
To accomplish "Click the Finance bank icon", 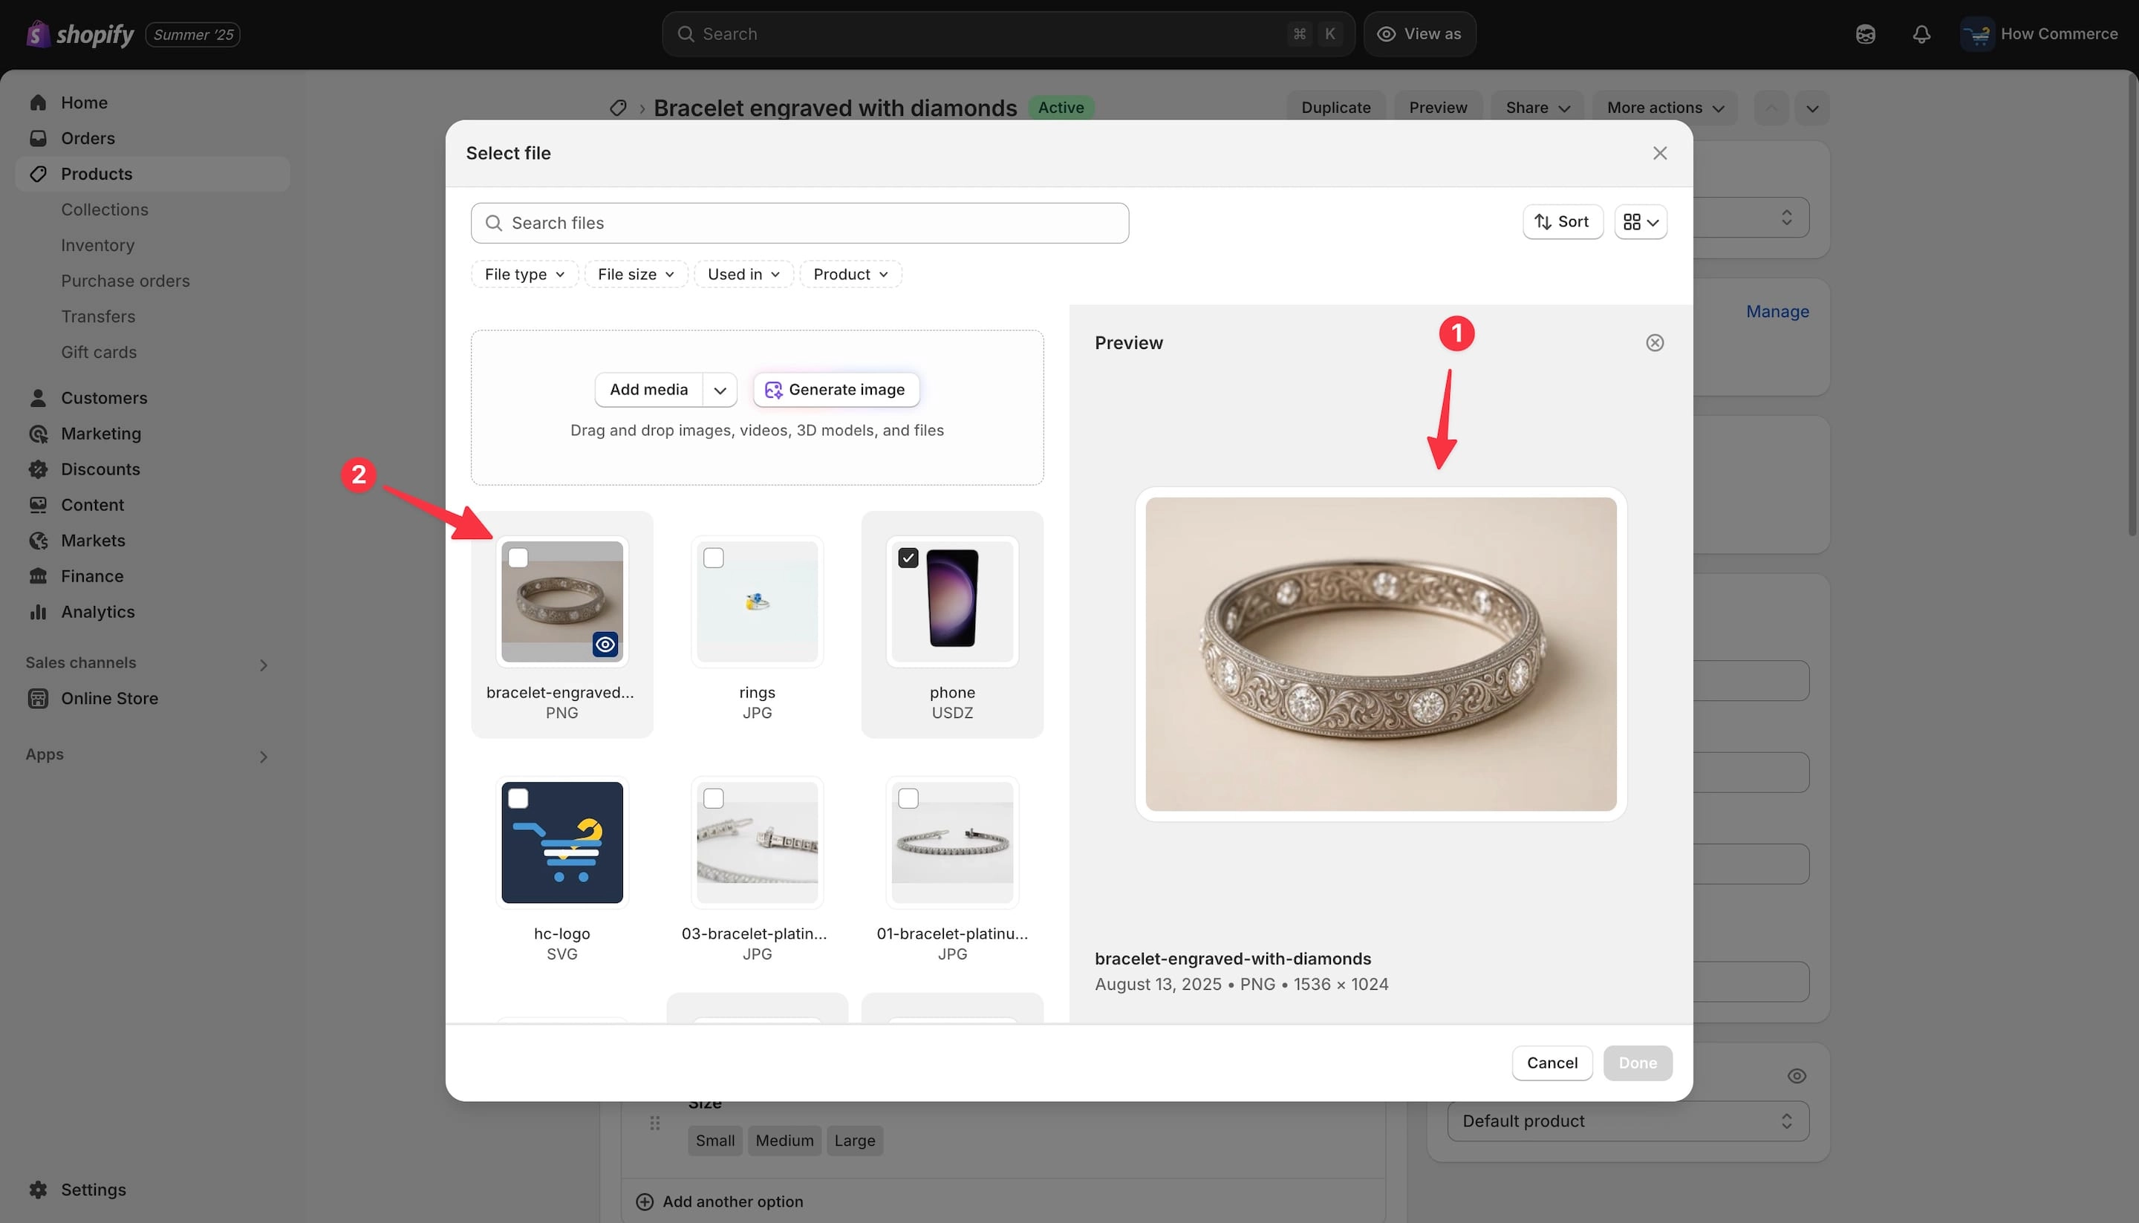I will [x=38, y=576].
